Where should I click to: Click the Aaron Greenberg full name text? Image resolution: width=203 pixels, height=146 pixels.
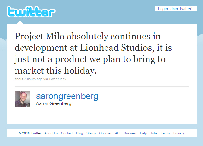tap(54, 104)
